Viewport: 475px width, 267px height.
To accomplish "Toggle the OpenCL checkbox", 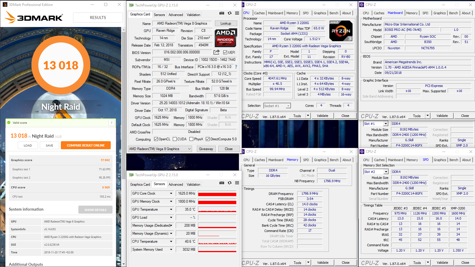I will 156,139.
